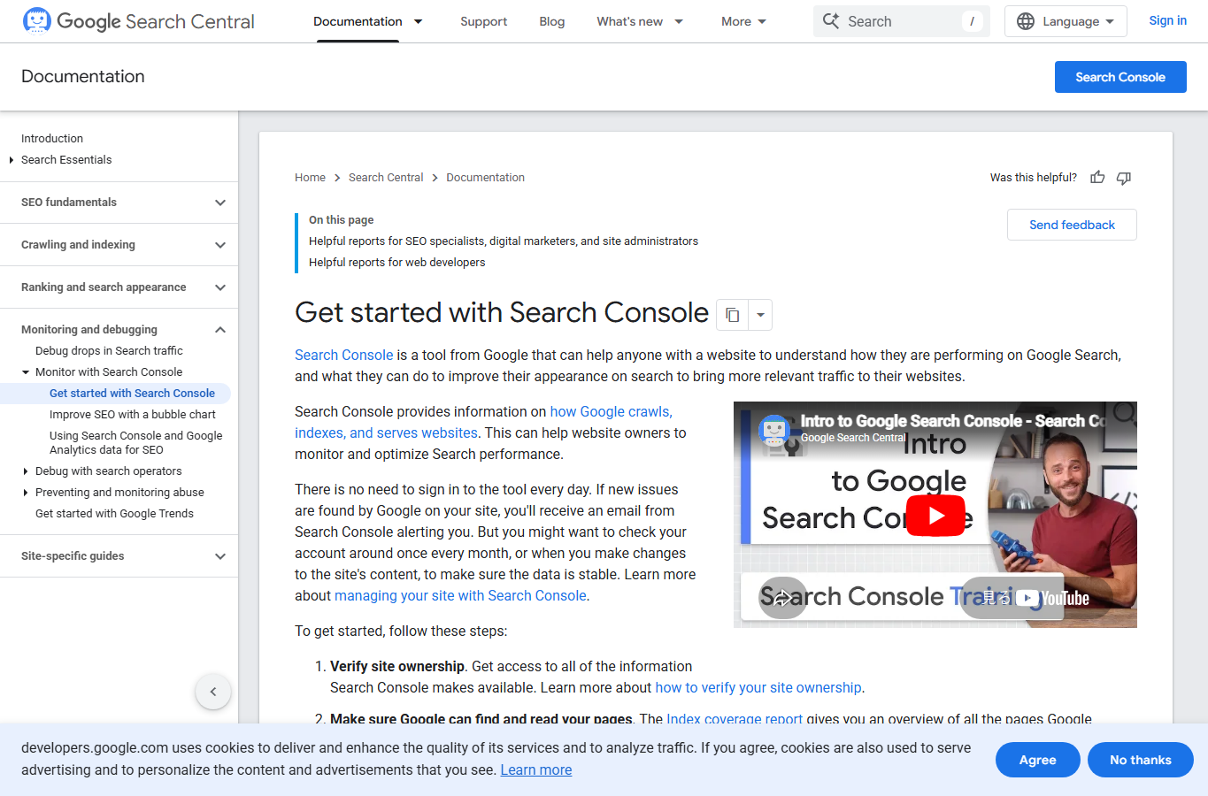Open the More menu

click(743, 21)
